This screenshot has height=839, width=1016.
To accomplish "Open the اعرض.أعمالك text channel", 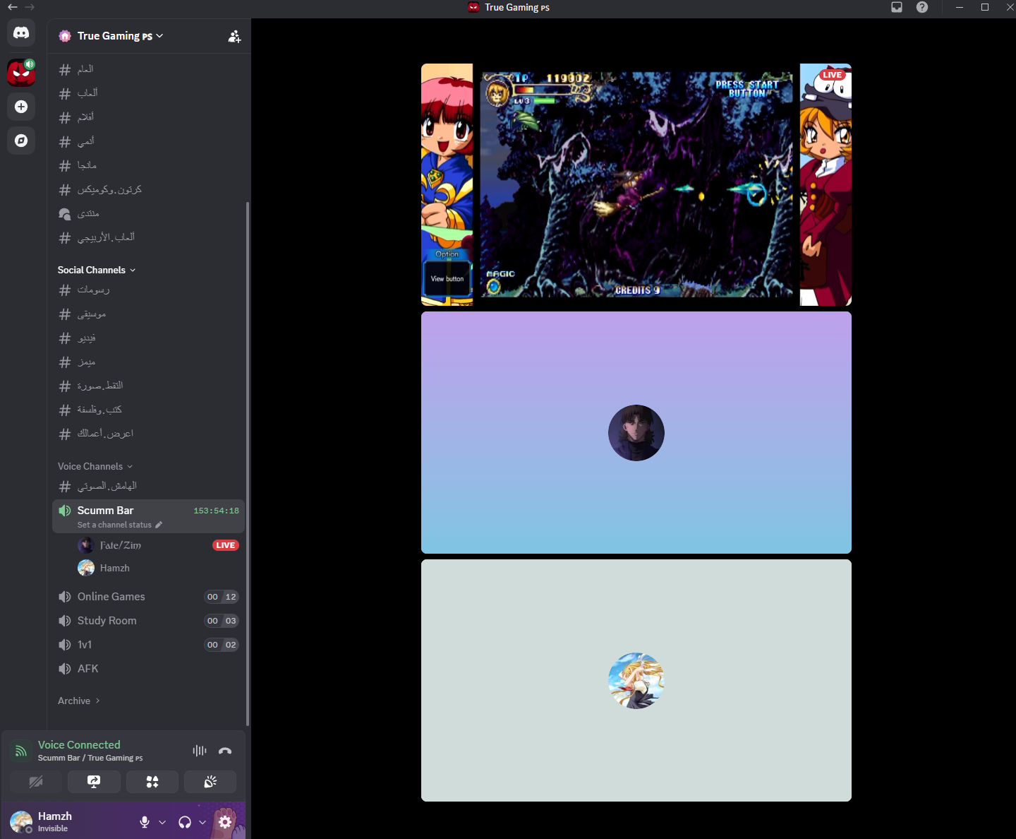I will (x=148, y=434).
